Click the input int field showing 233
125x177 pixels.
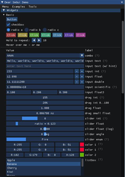40,71
